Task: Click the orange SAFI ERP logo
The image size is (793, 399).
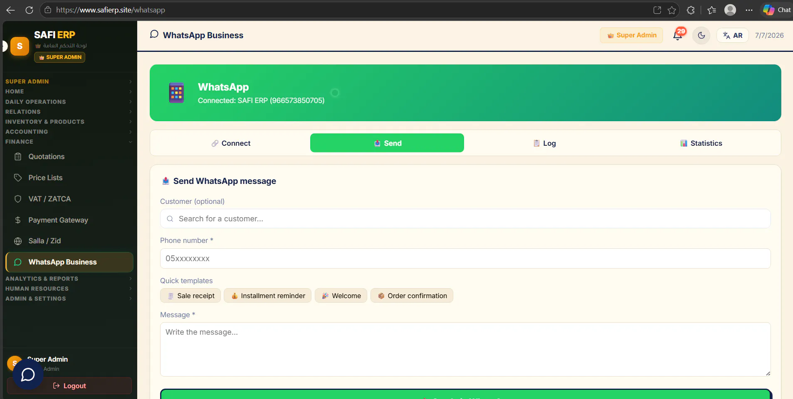Action: point(20,46)
